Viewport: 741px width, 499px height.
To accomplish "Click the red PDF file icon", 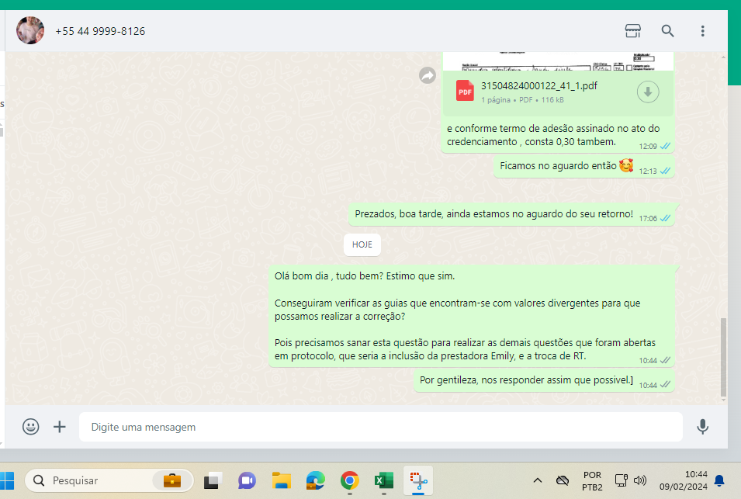I will [465, 91].
